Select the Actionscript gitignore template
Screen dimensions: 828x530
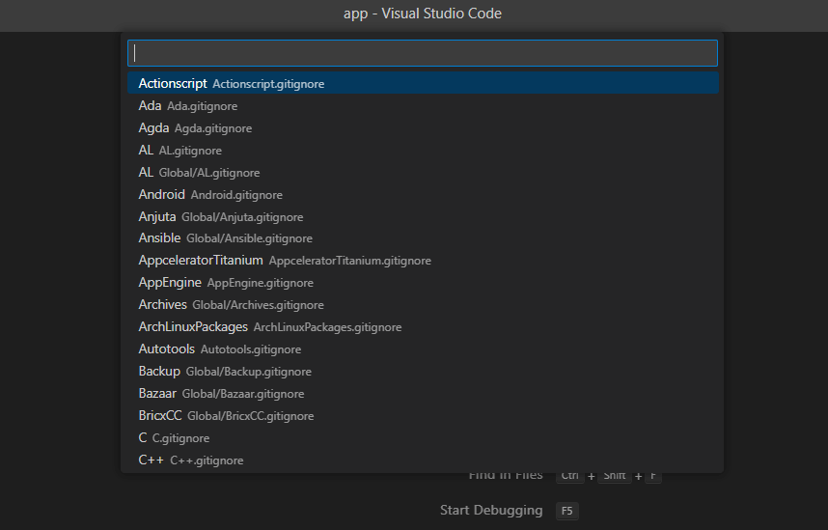click(232, 84)
